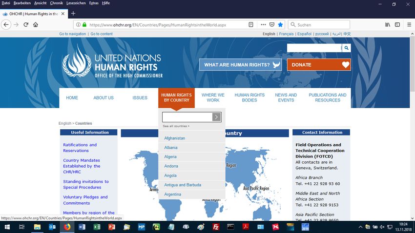Select Albania from country dropdown list
Viewport: 415px width, 233px height.
pos(171,148)
